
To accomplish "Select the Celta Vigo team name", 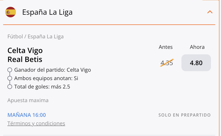I will pos(25,50).
